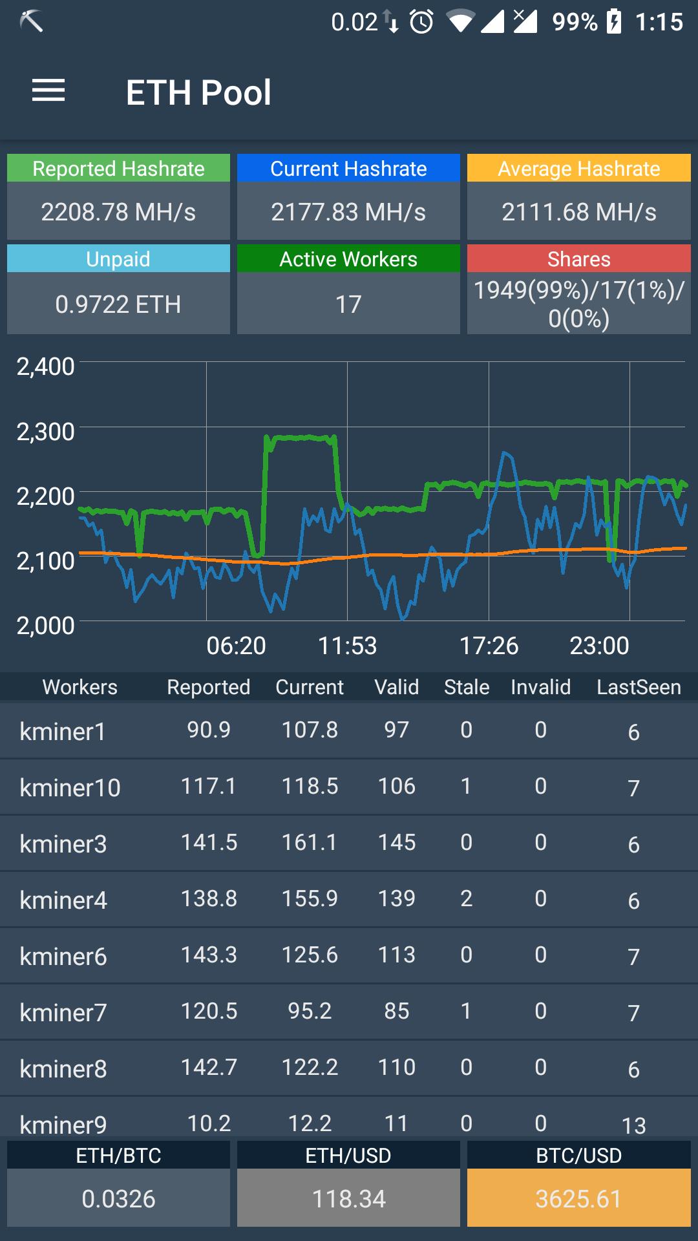Viewport: 698px width, 1241px height.
Task: Select the Current Hashrate card
Action: [x=348, y=196]
